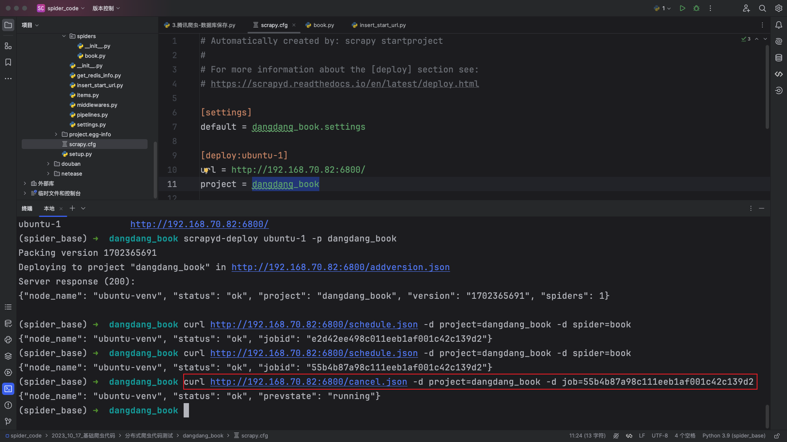Click LF line separator in status bar
Image resolution: width=787 pixels, height=442 pixels.
642,436
